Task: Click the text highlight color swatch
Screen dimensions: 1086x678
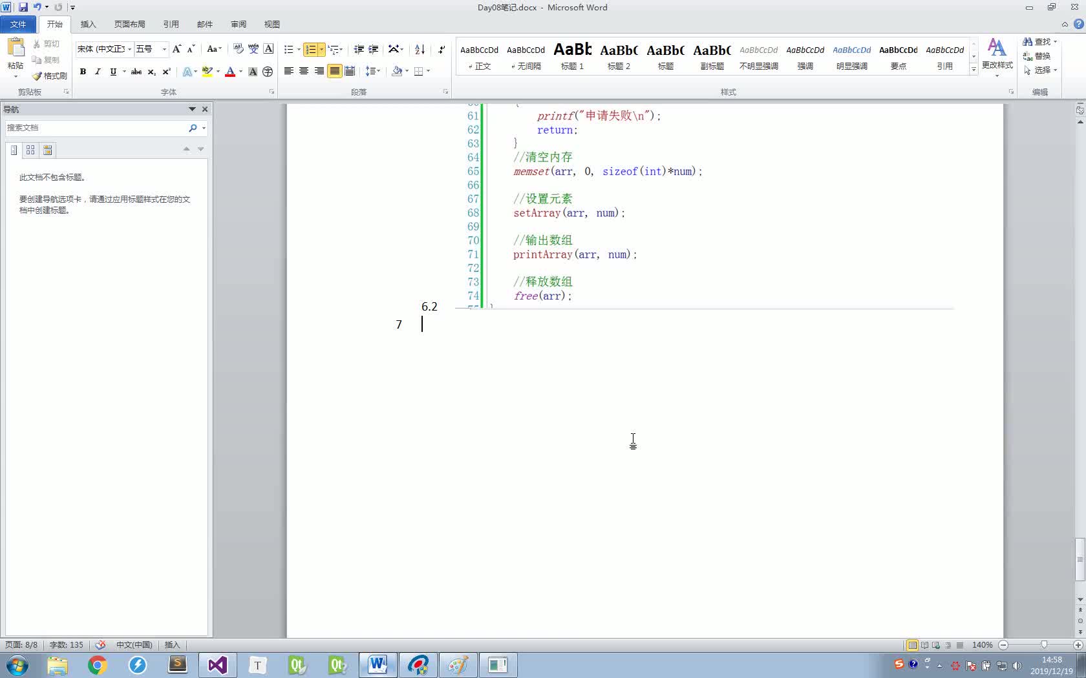Action: 208,72
